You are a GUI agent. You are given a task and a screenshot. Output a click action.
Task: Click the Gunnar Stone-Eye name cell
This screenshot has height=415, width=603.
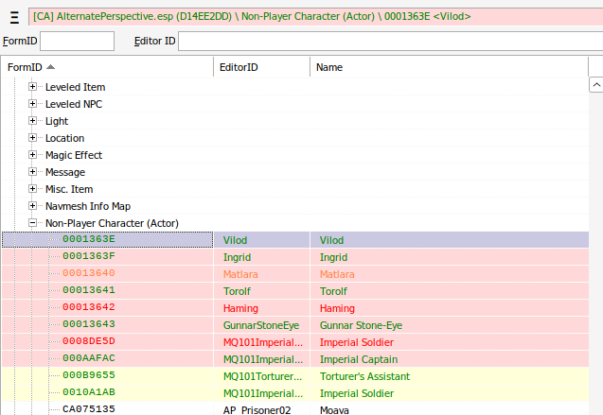(x=449, y=325)
